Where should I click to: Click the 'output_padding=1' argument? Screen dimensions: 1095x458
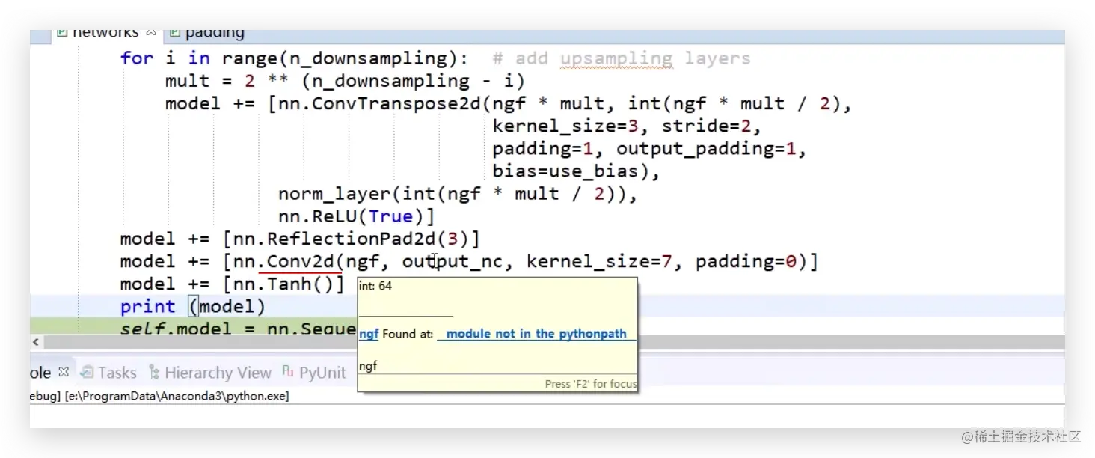[706, 148]
